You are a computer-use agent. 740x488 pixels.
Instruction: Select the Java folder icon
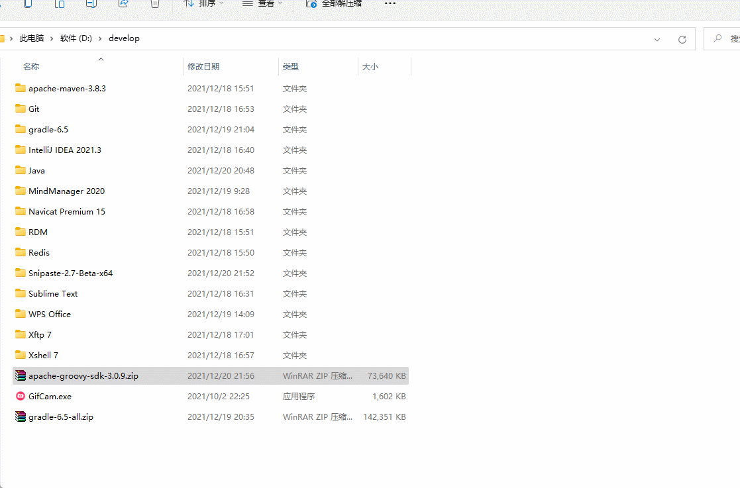pyautogui.click(x=21, y=170)
